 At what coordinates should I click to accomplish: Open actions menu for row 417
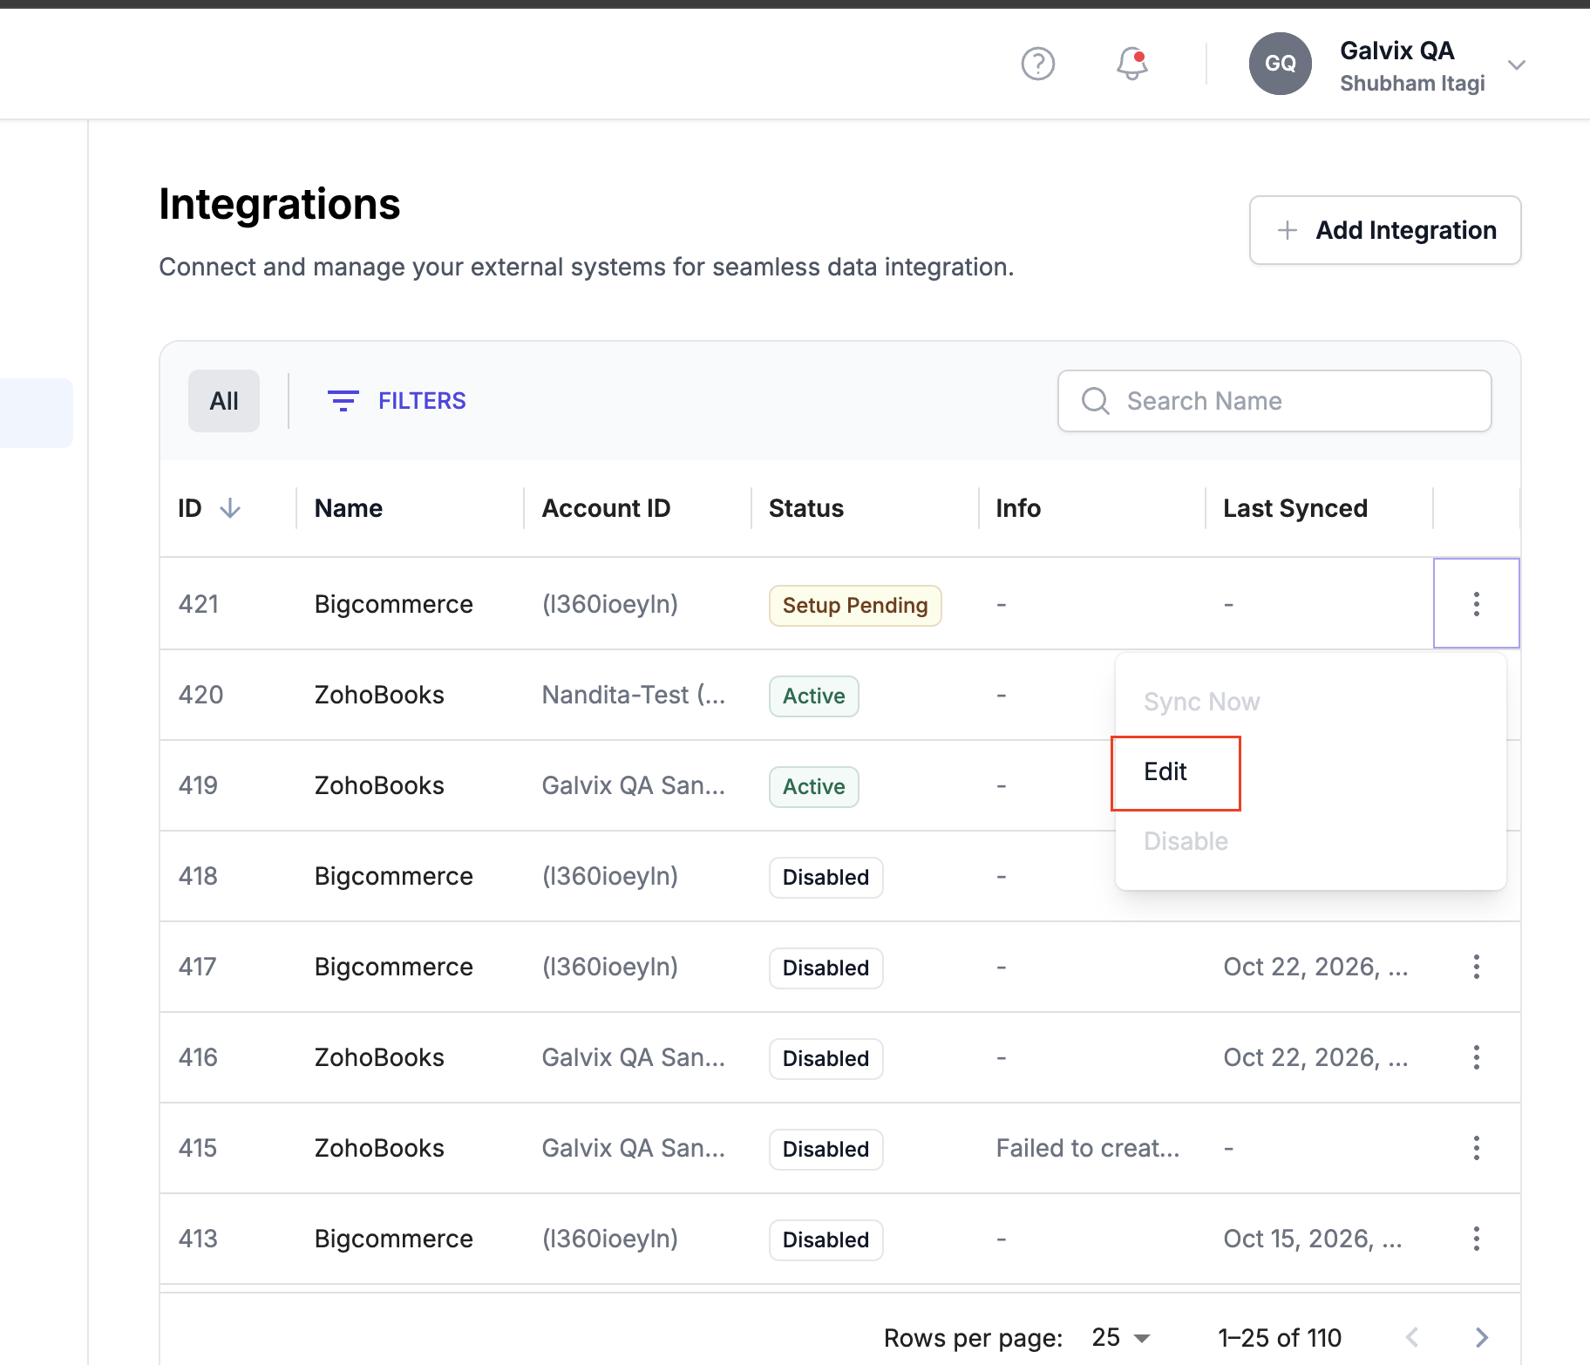pos(1476,967)
